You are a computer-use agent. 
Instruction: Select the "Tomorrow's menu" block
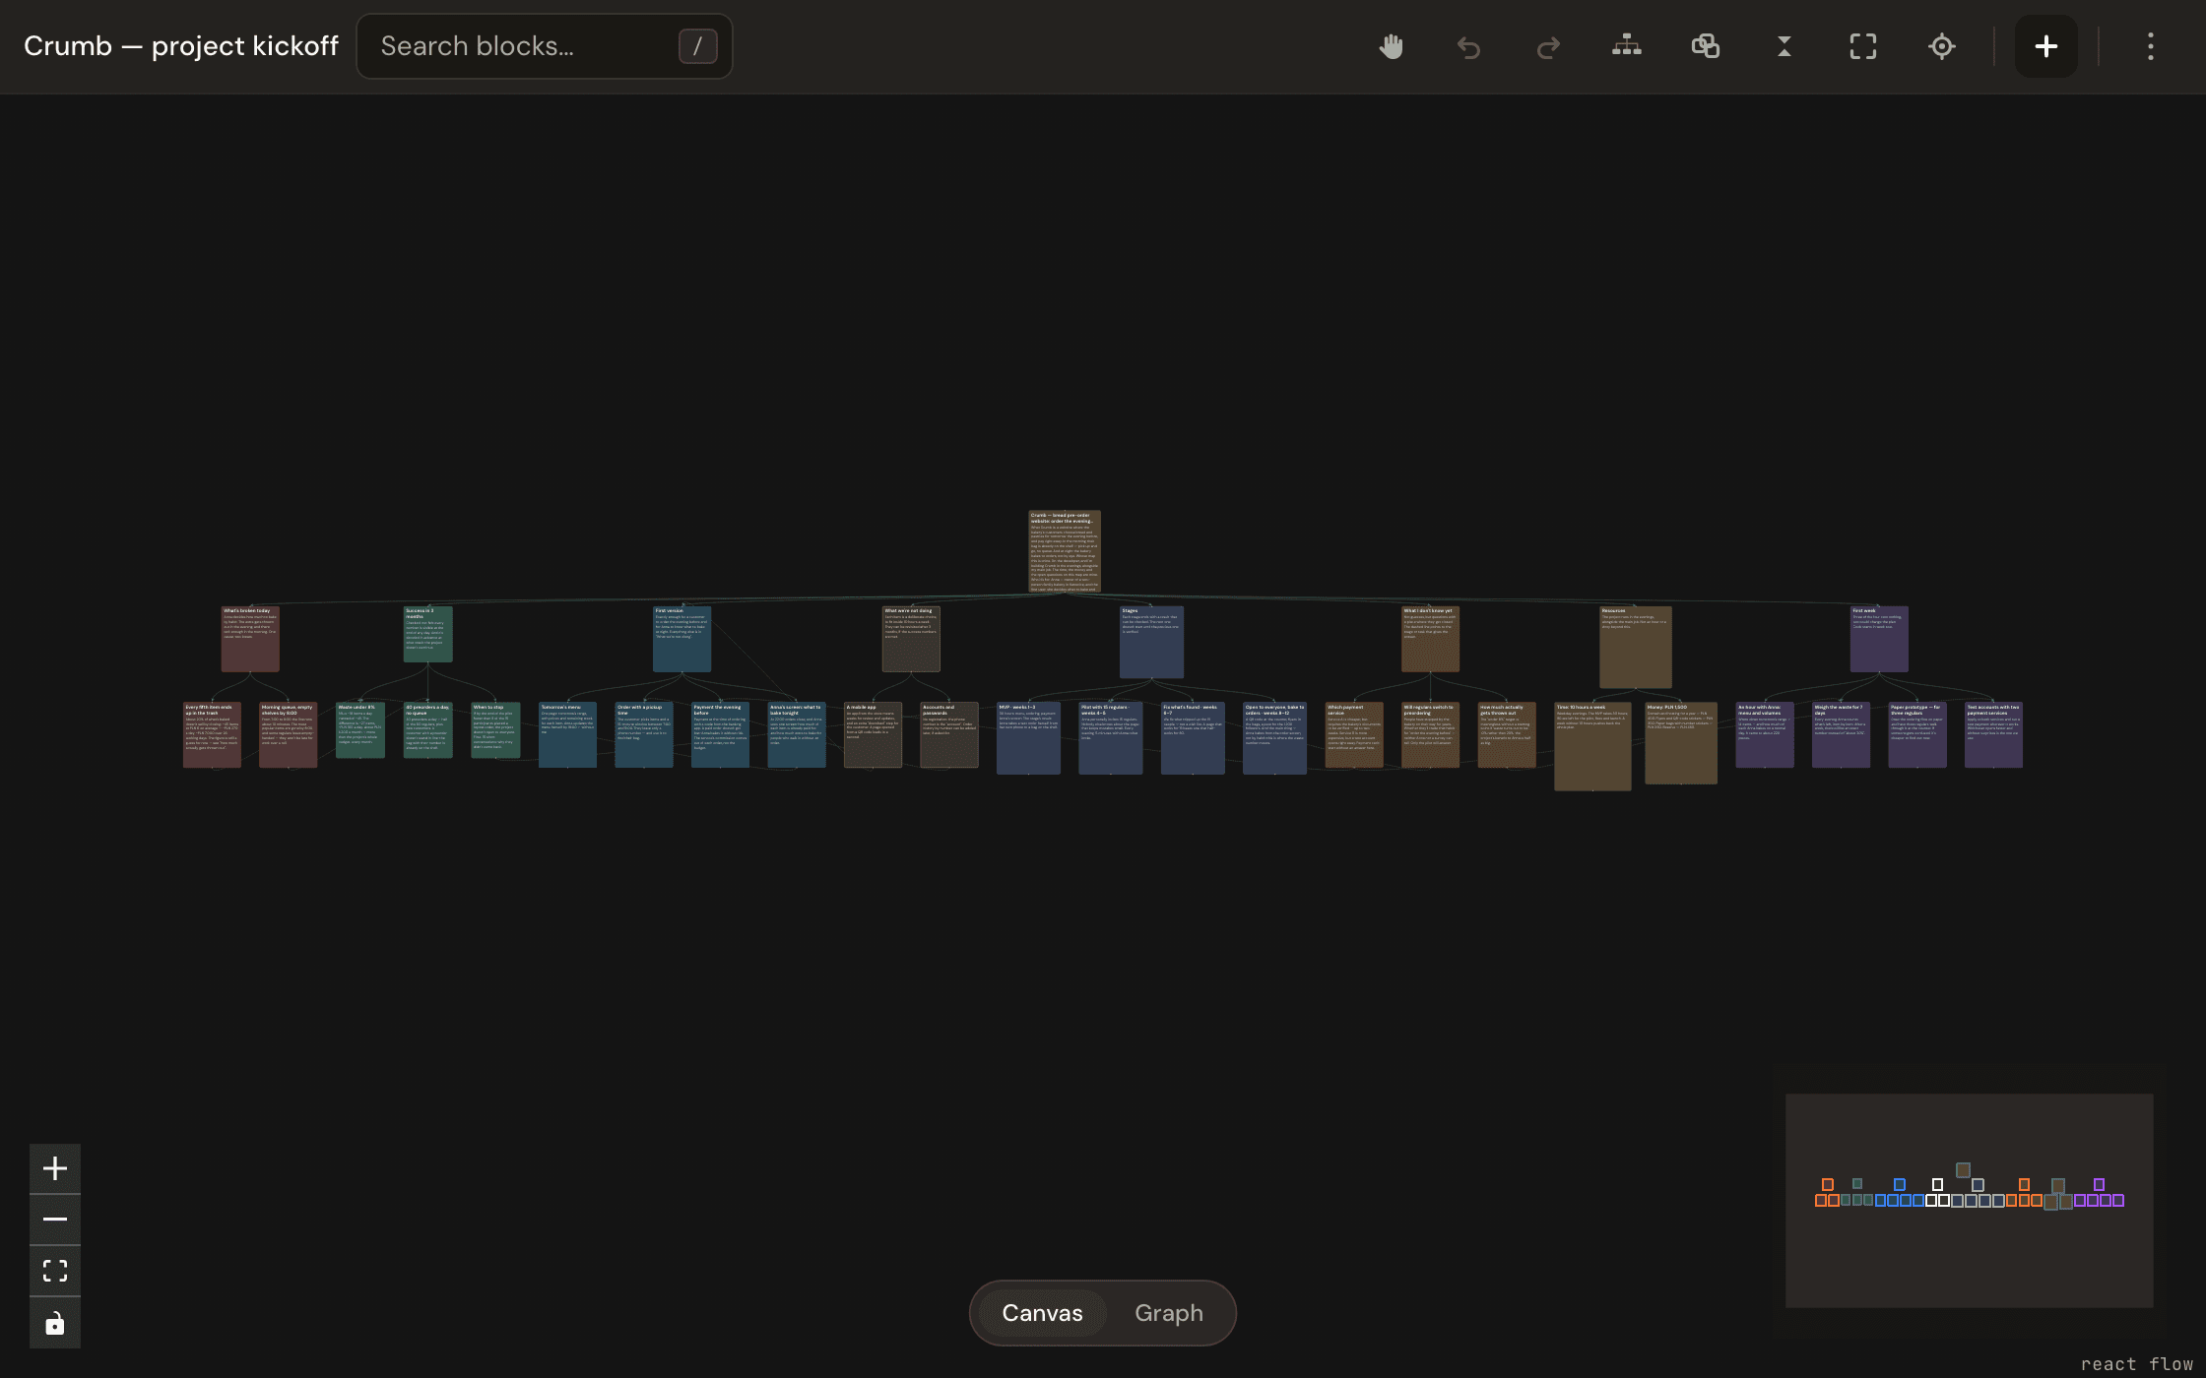[567, 734]
